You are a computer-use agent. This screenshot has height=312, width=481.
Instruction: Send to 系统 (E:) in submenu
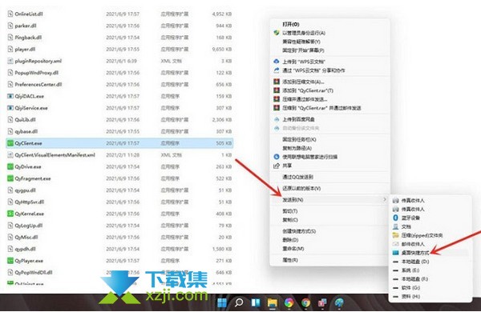[x=410, y=270]
